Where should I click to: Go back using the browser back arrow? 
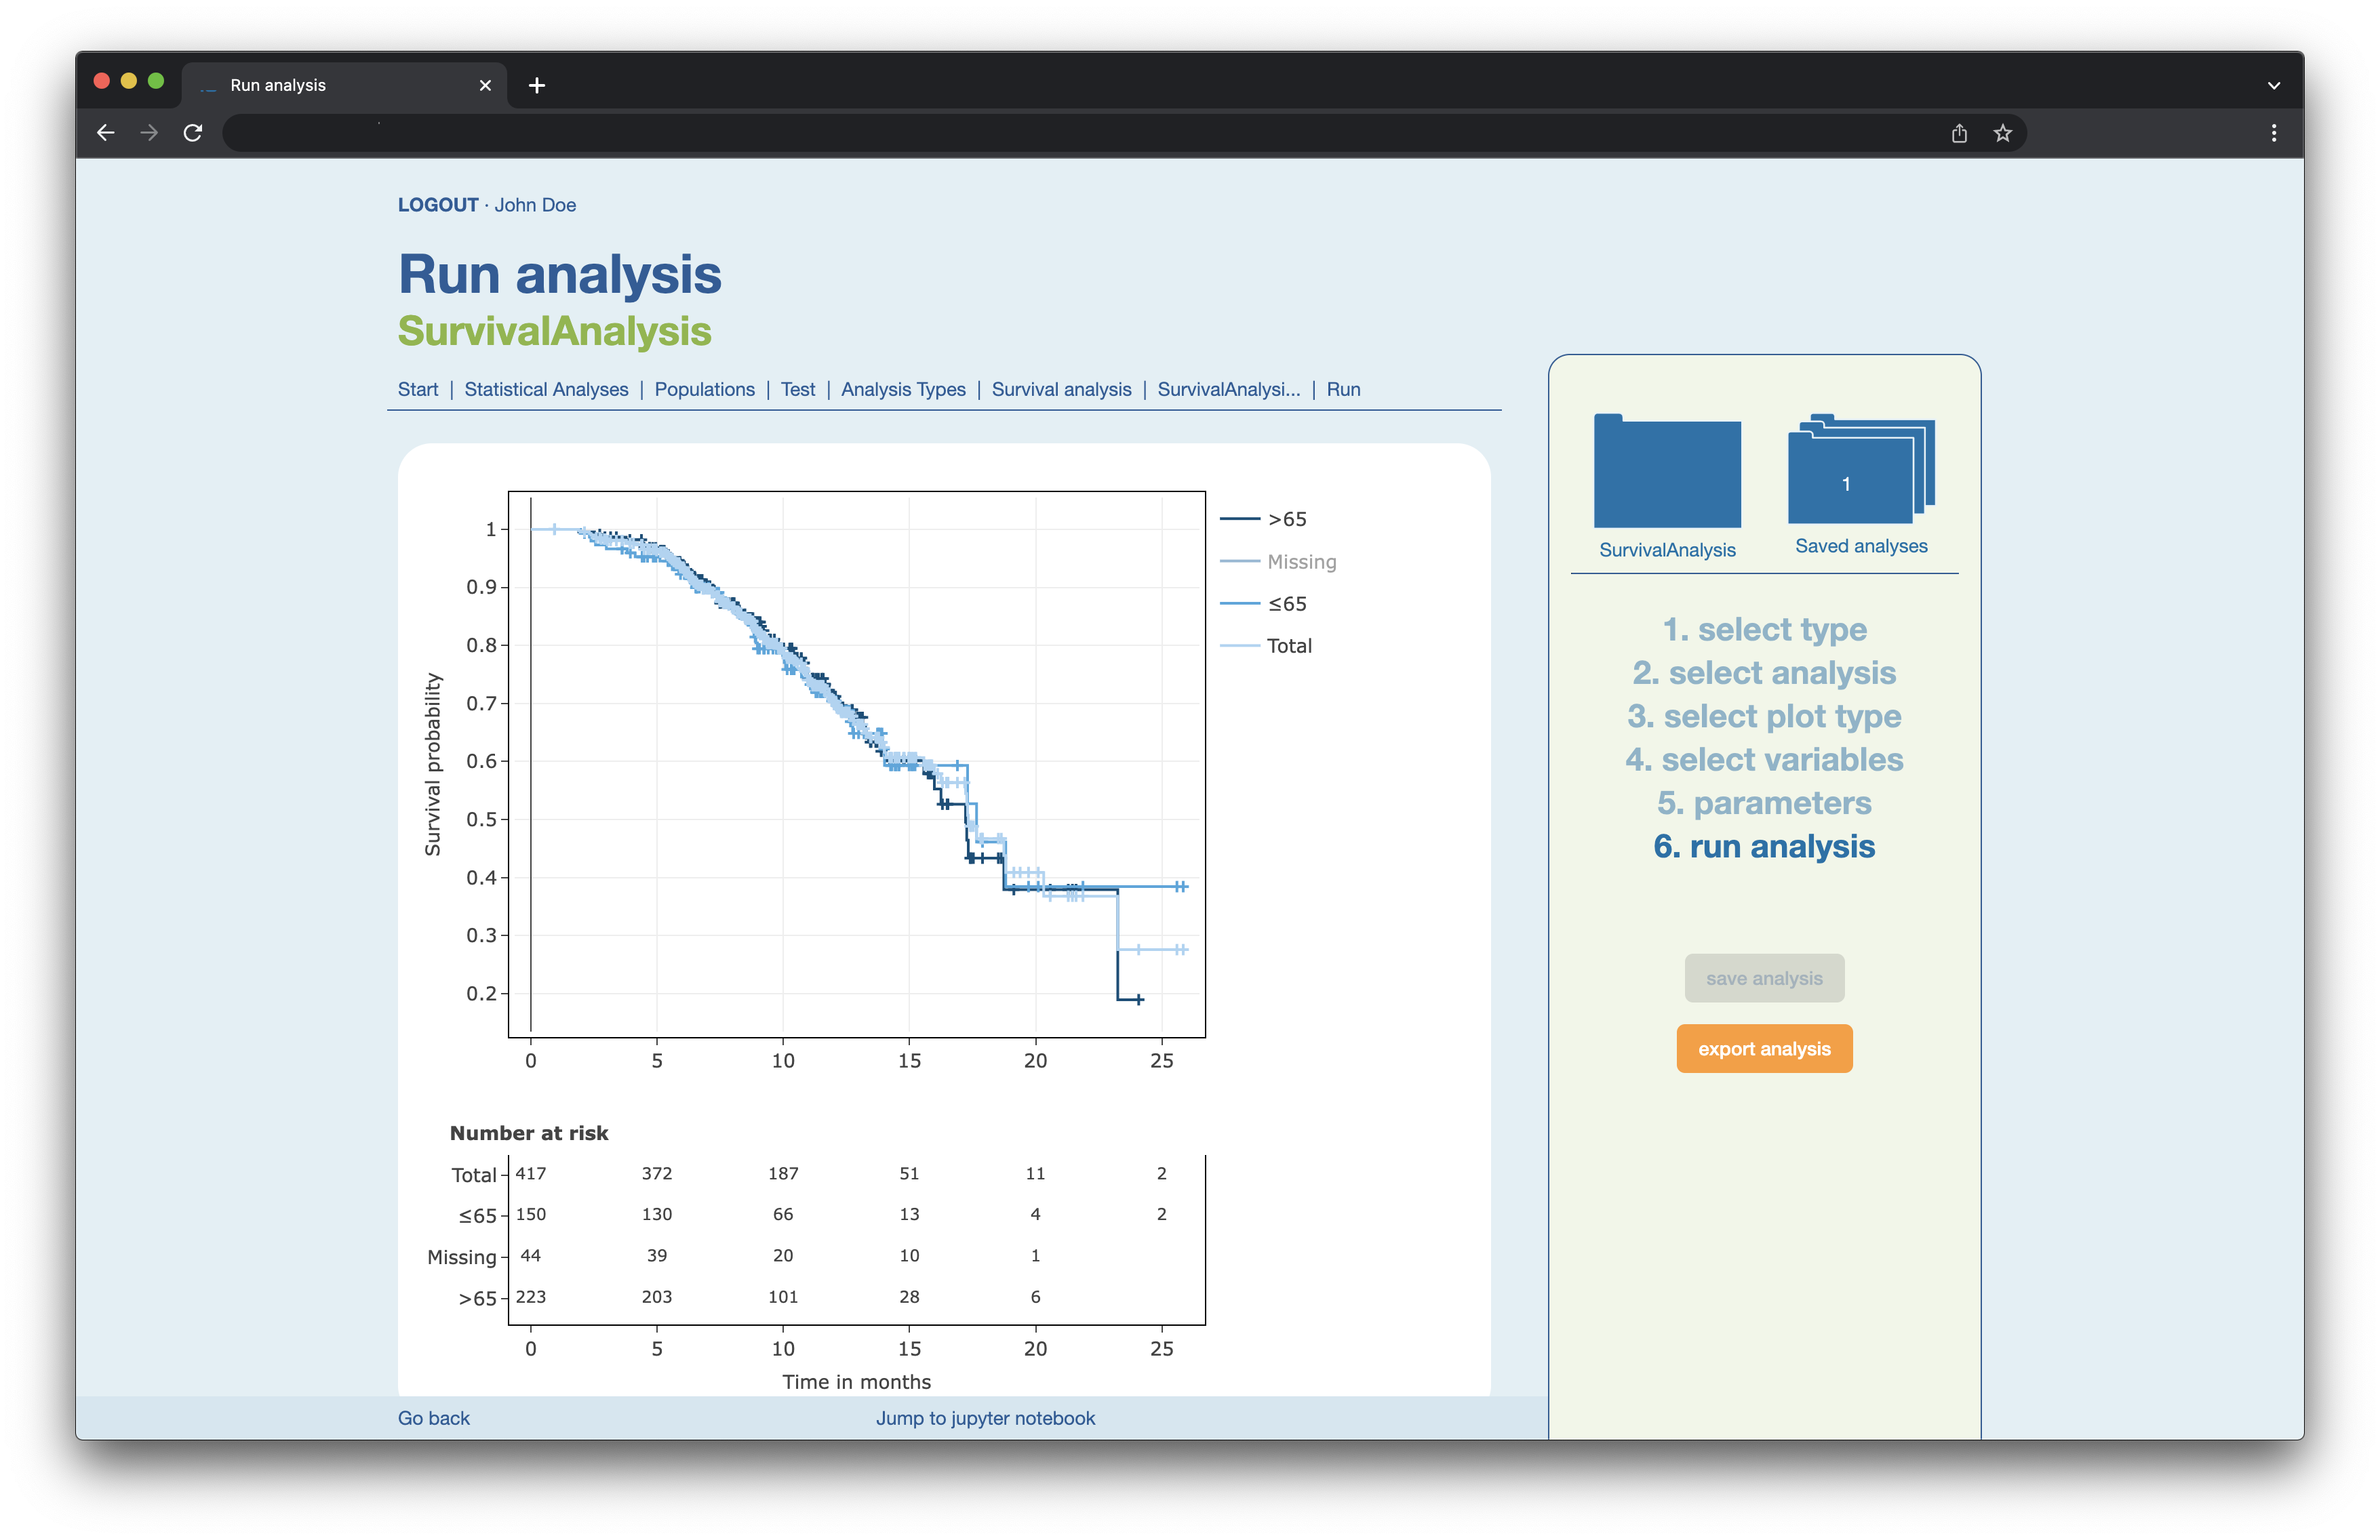click(x=106, y=133)
